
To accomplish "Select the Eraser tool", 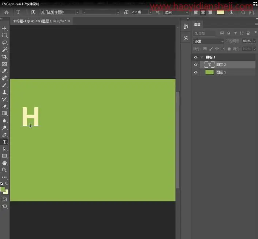I will click(4, 107).
